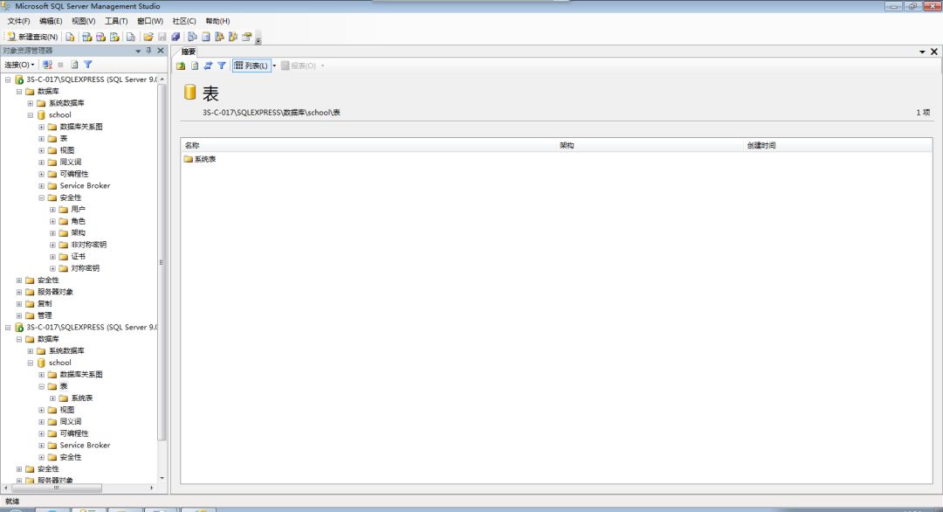The height and width of the screenshot is (512, 943).
Task: Open an Analysis Services DMX query
Action: 100,37
